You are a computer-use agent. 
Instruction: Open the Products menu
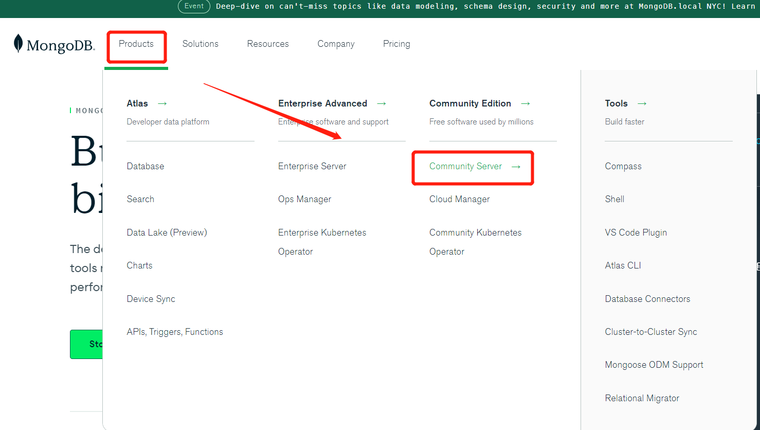(136, 44)
